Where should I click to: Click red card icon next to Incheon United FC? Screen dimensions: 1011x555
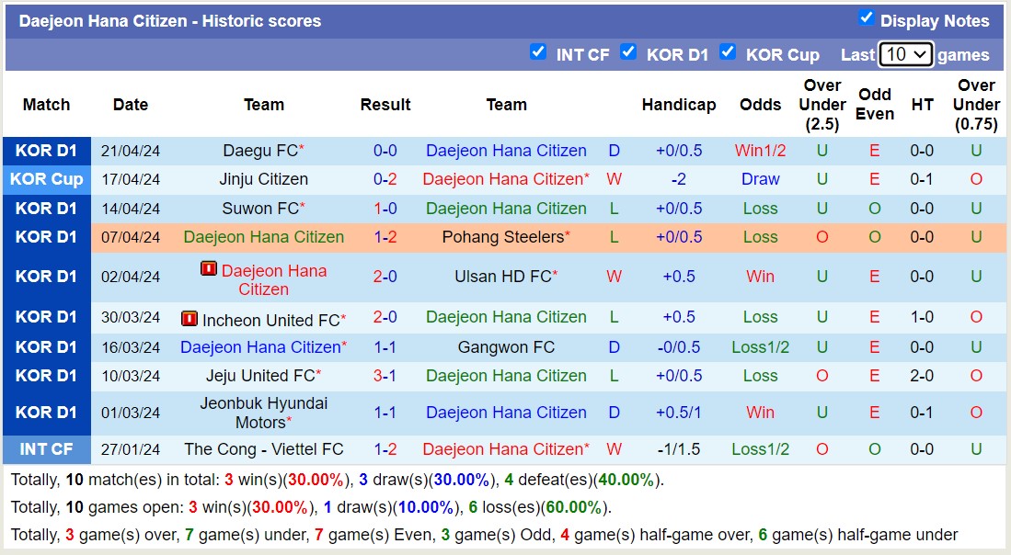pos(190,318)
